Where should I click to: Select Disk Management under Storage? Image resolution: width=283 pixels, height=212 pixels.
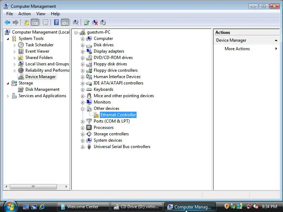42,89
